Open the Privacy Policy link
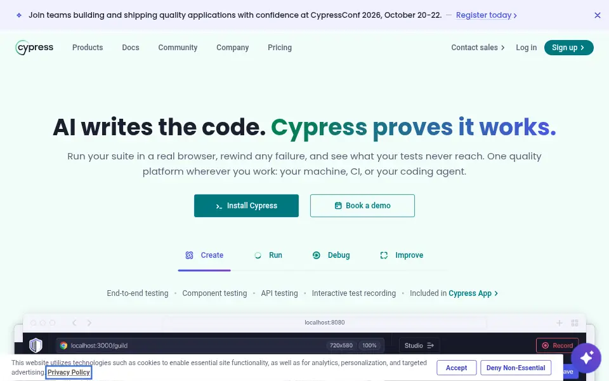 point(69,373)
